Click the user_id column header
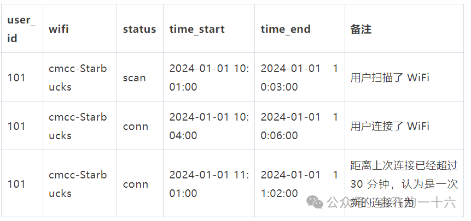This screenshot has width=471, height=221. click(x=21, y=29)
